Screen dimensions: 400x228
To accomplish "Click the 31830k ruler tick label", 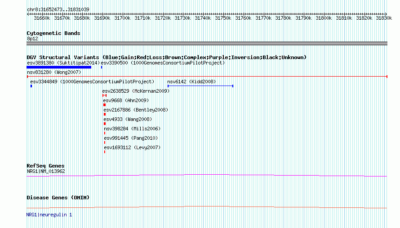I will [384, 18].
